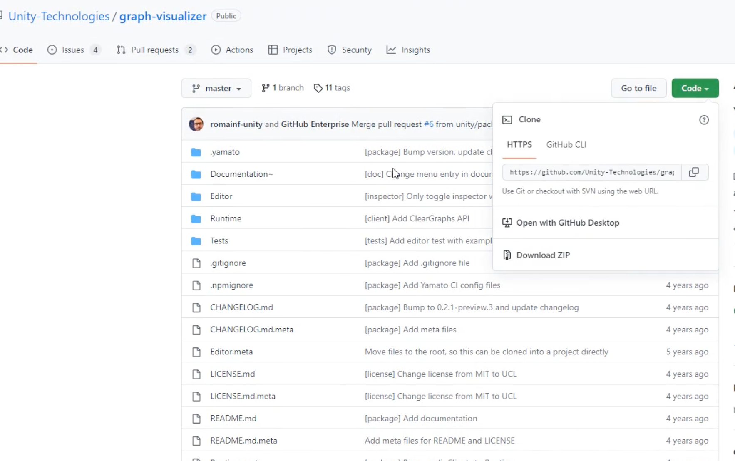This screenshot has width=735, height=461.
Task: Open the CHANGELOG.md file name
Action: (241, 307)
